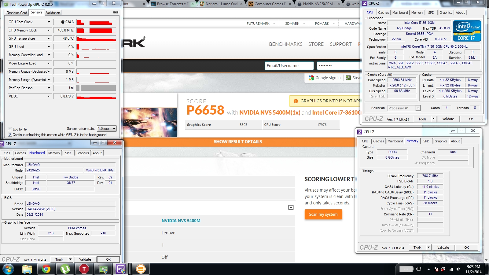Screen dimensions: 489x275
Task: Open About tab in CPU-Z CPU window
Action: click(460, 13)
